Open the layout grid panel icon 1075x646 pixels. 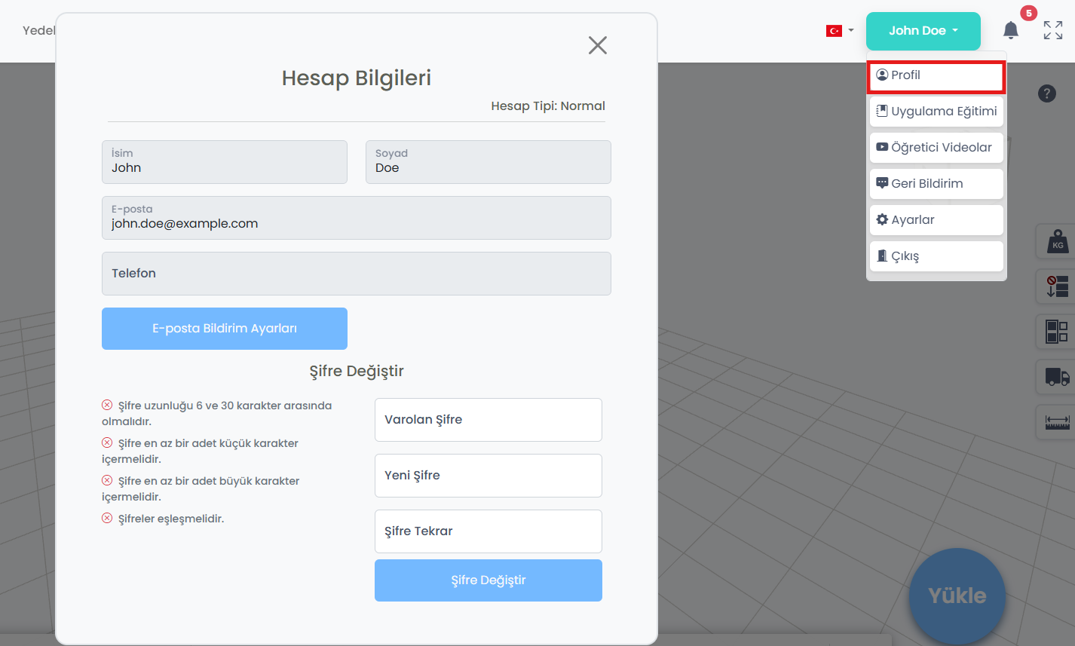pos(1057,331)
